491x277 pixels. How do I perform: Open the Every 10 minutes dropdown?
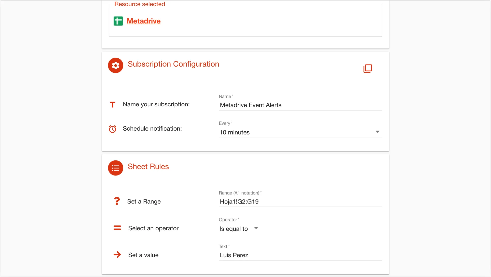[301, 132]
